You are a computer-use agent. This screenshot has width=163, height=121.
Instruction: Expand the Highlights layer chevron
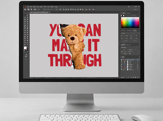(126, 65)
